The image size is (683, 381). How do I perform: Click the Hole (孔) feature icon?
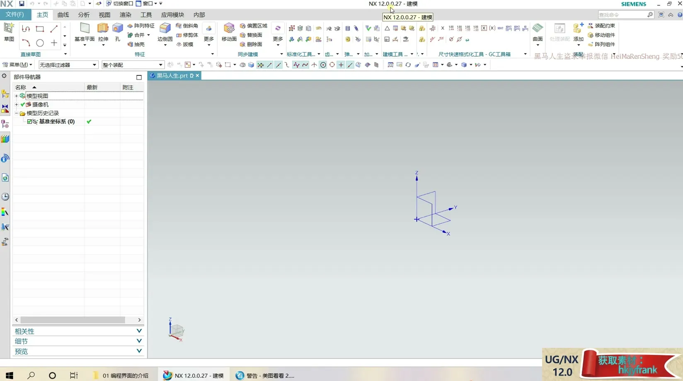coord(118,32)
